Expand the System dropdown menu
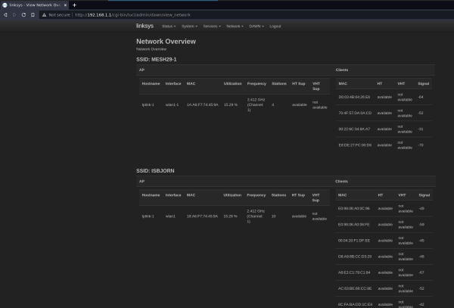 pyautogui.click(x=189, y=26)
